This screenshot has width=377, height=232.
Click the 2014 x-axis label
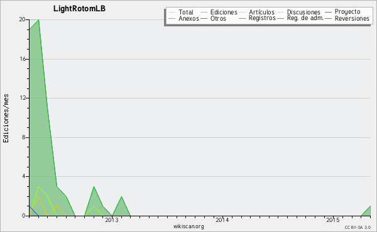tap(222, 220)
